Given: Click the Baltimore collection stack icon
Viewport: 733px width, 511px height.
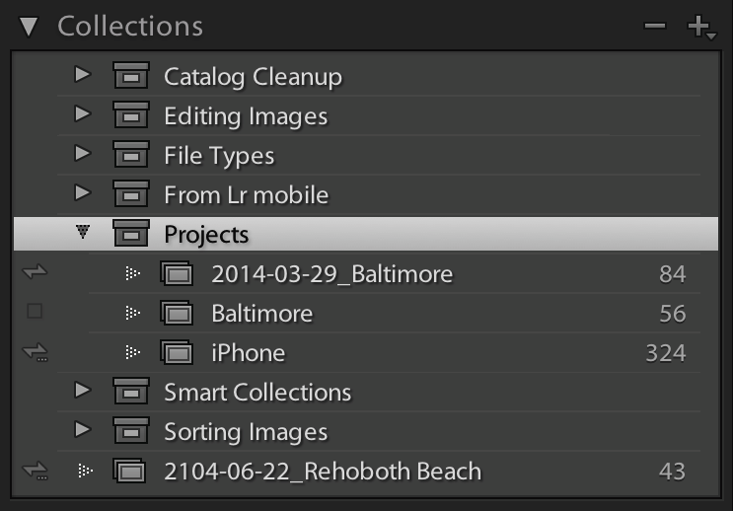Looking at the screenshot, I should point(177,313).
